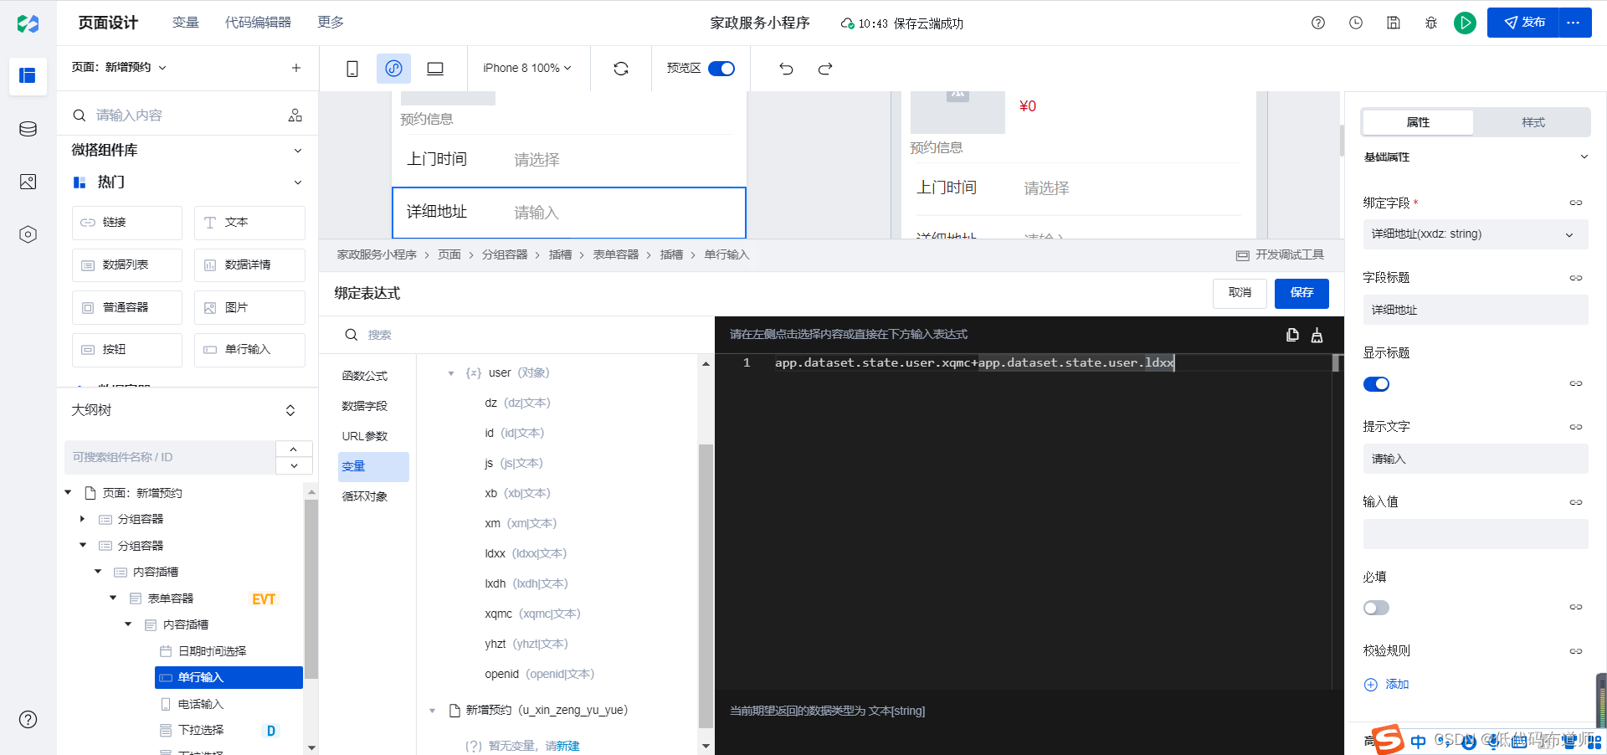Screen dimensions: 1607x755
Task: Select the URL参数 category
Action: click(x=365, y=436)
